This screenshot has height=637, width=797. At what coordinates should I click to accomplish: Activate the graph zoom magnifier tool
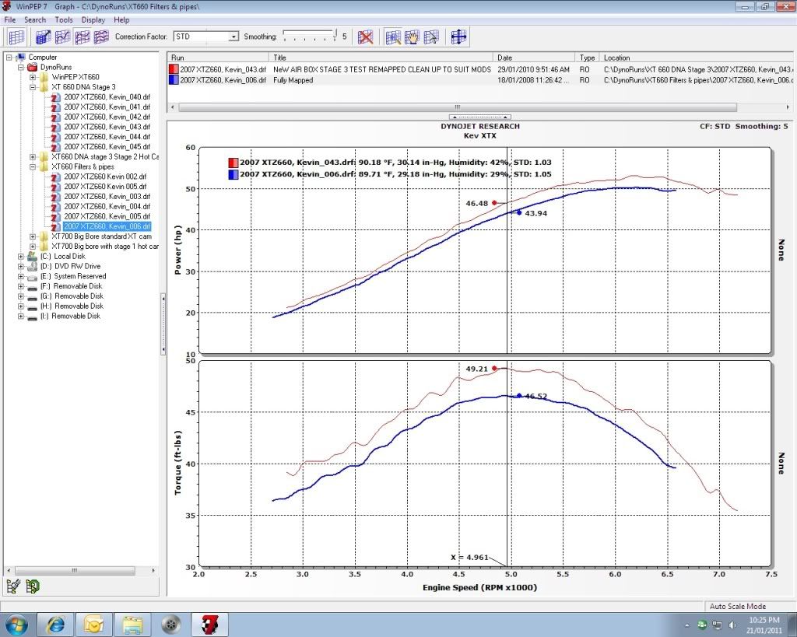click(x=393, y=37)
